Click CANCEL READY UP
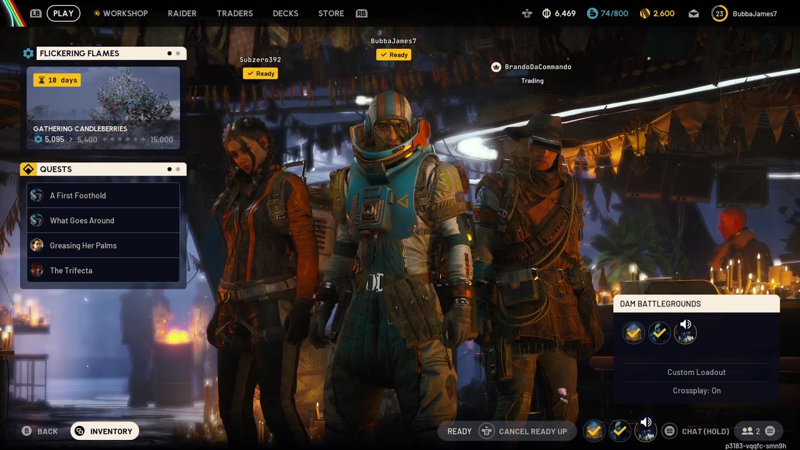Screen dimensions: 800x450 533,431
